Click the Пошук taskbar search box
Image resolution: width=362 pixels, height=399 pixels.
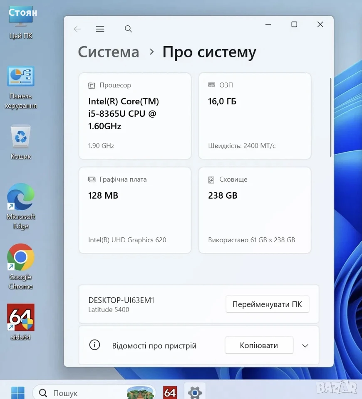click(x=94, y=392)
